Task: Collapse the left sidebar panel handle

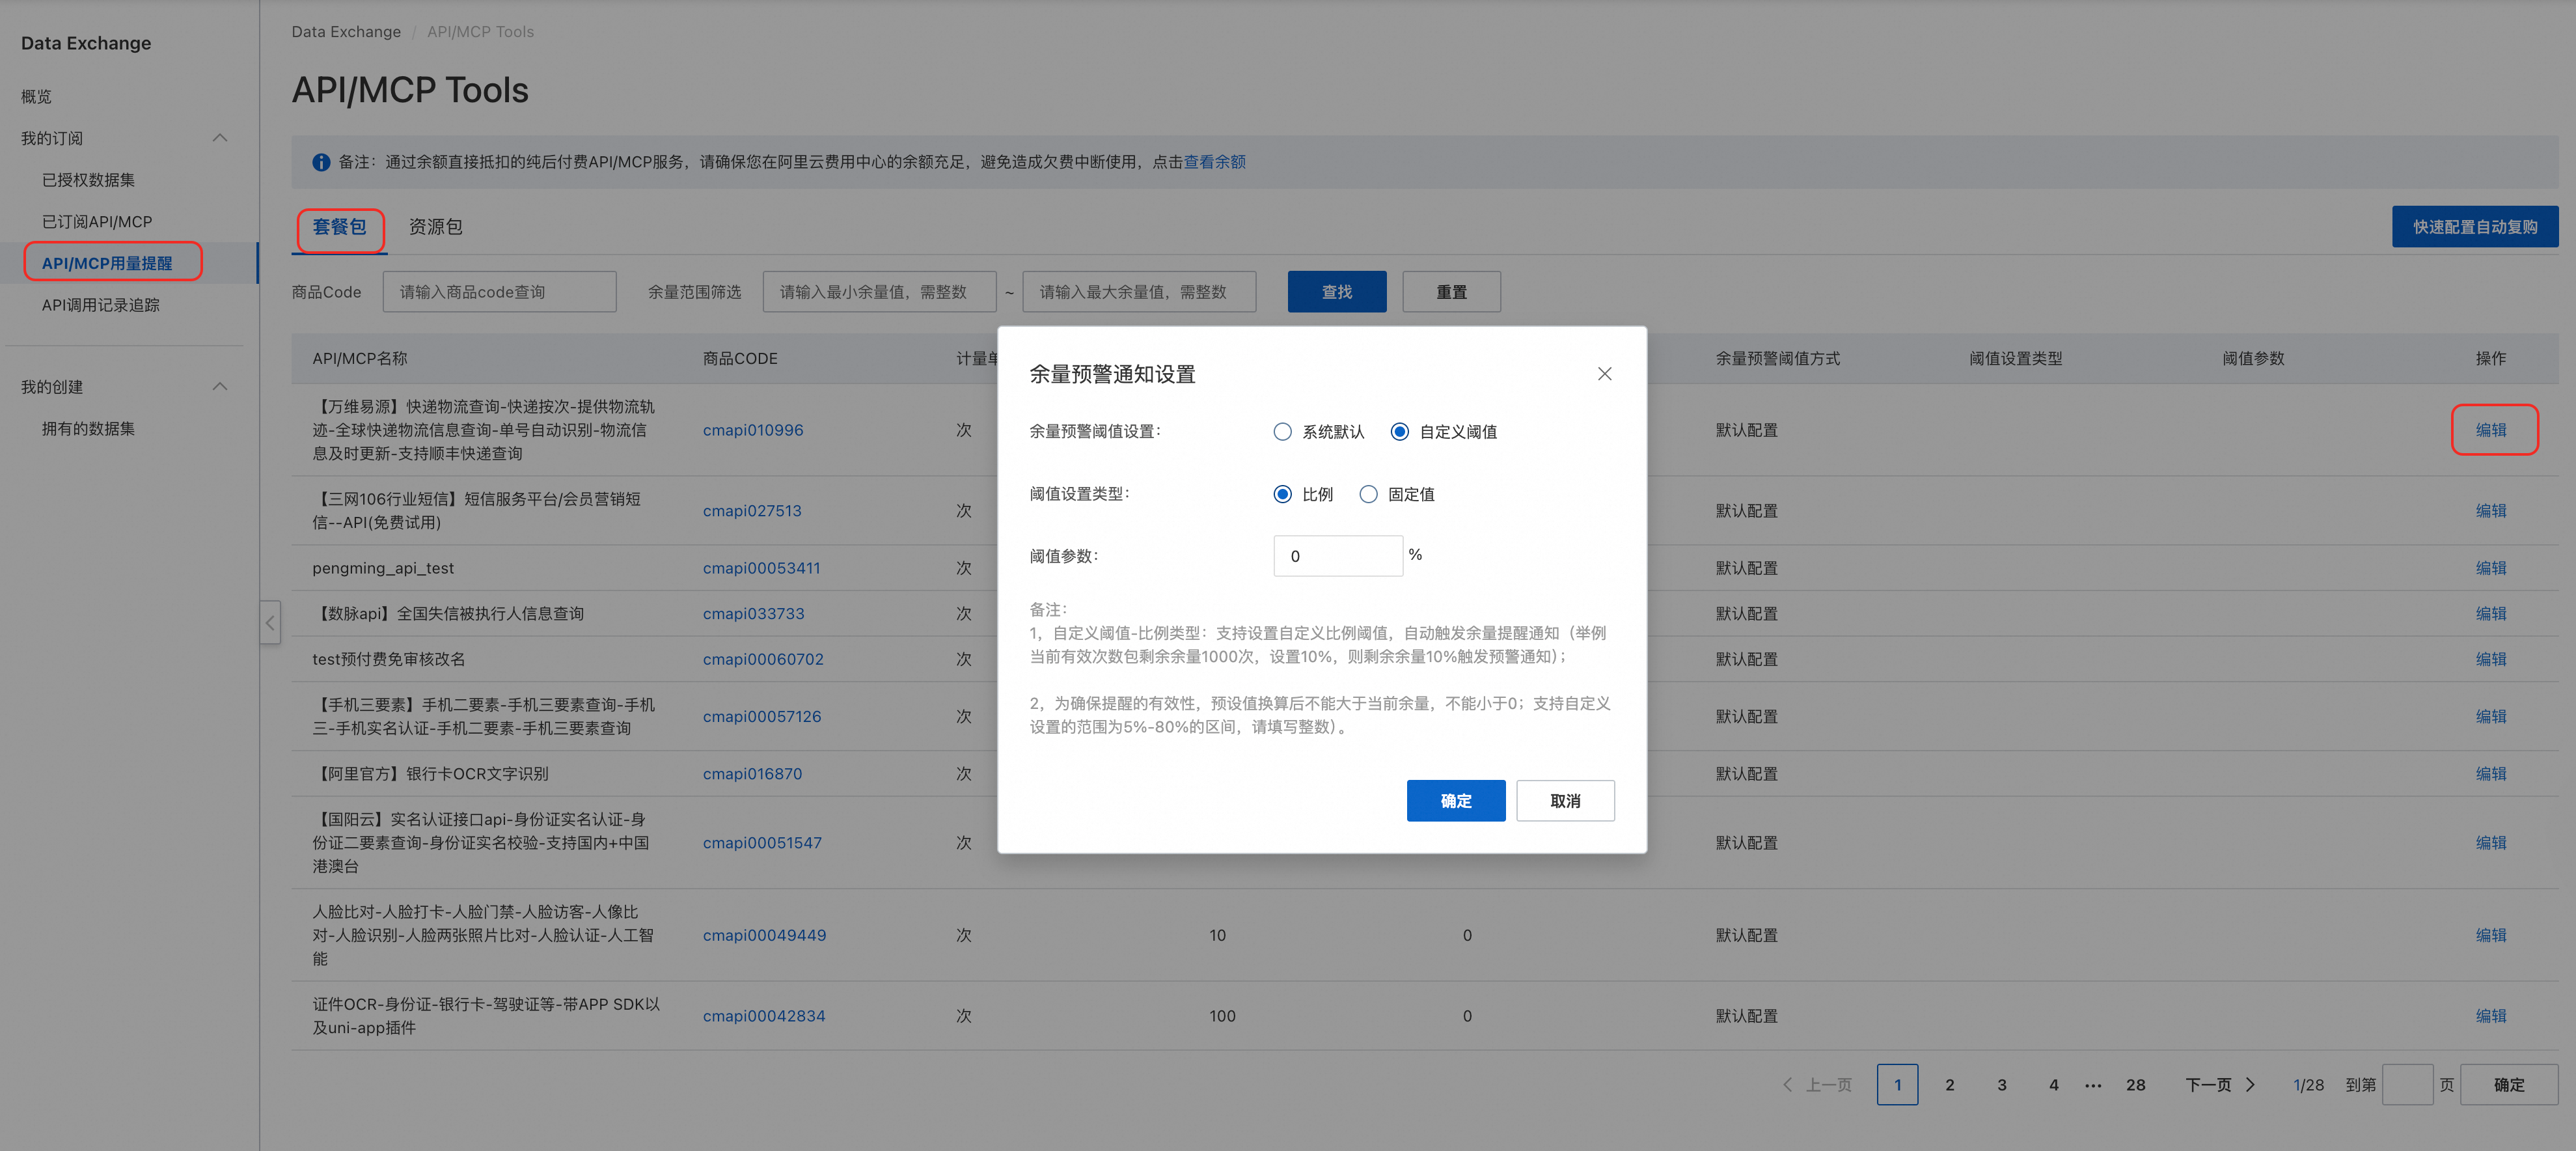Action: coord(270,623)
